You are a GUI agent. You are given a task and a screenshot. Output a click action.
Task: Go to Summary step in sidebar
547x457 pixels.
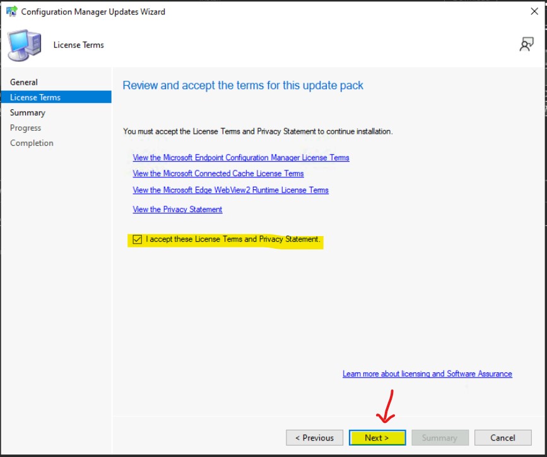click(x=28, y=112)
